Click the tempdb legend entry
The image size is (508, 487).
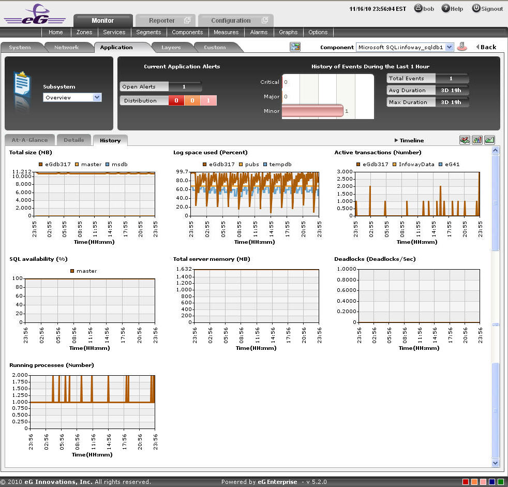[277, 164]
